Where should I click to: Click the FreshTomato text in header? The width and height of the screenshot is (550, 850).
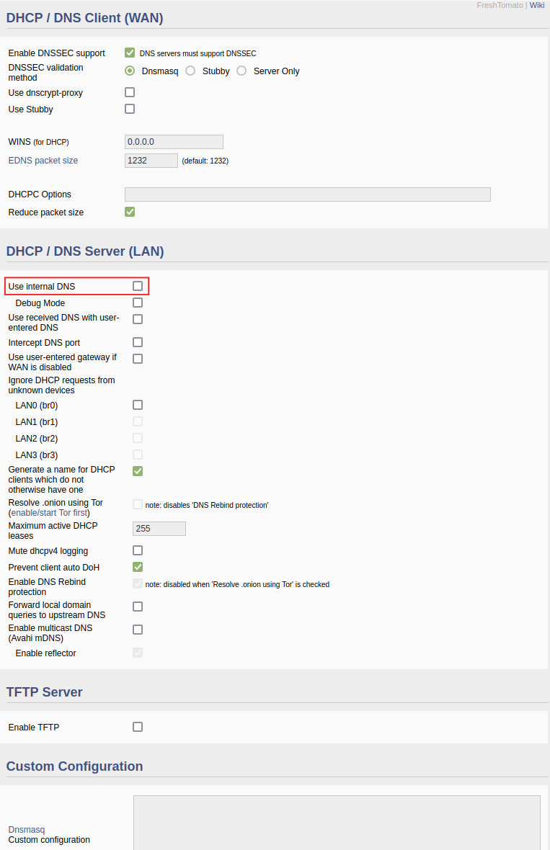click(x=500, y=5)
